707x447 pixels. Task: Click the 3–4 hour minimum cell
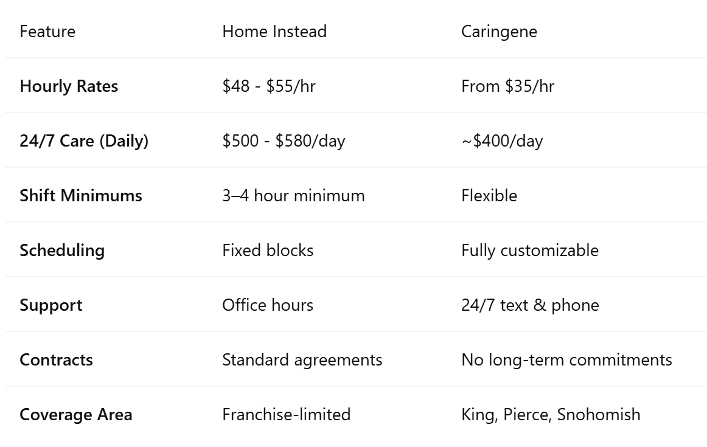point(293,196)
